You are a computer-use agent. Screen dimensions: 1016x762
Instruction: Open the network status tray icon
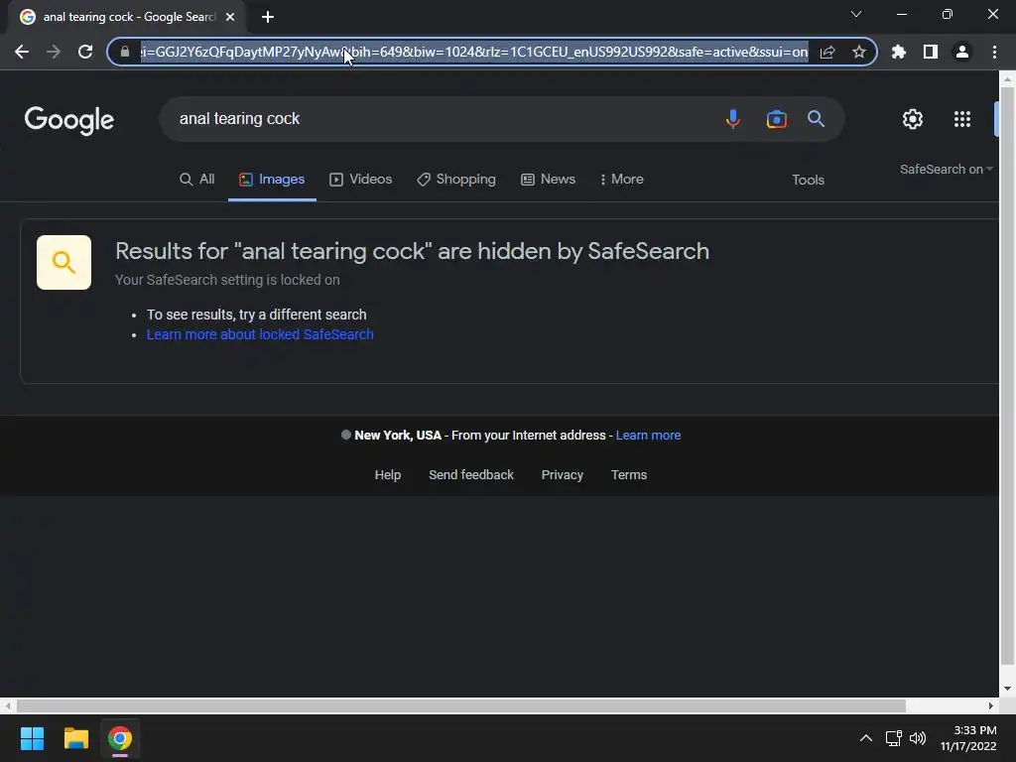pyautogui.click(x=894, y=738)
